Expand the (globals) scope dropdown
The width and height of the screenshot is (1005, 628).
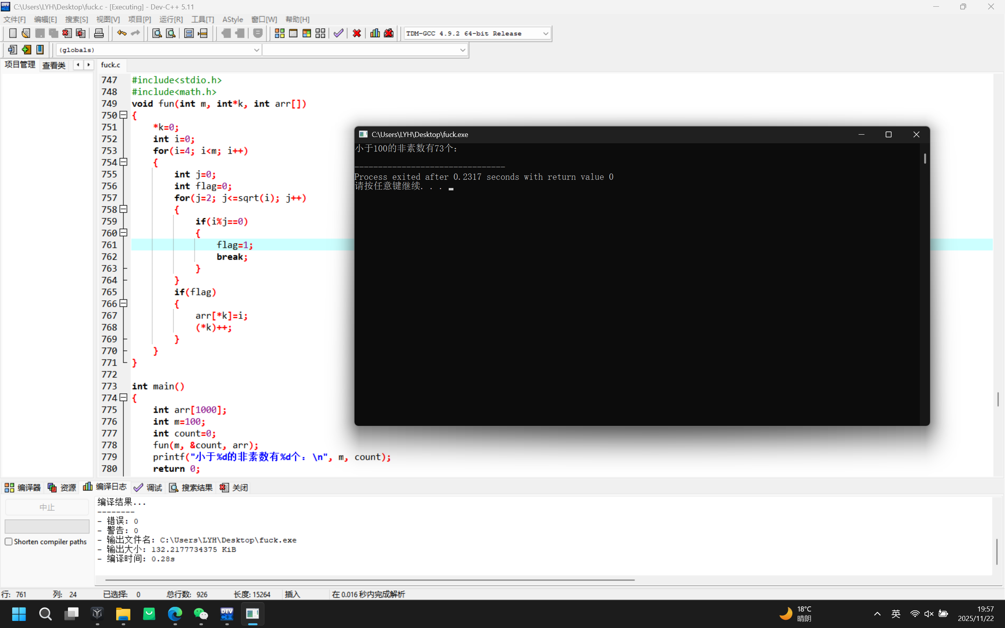click(256, 50)
